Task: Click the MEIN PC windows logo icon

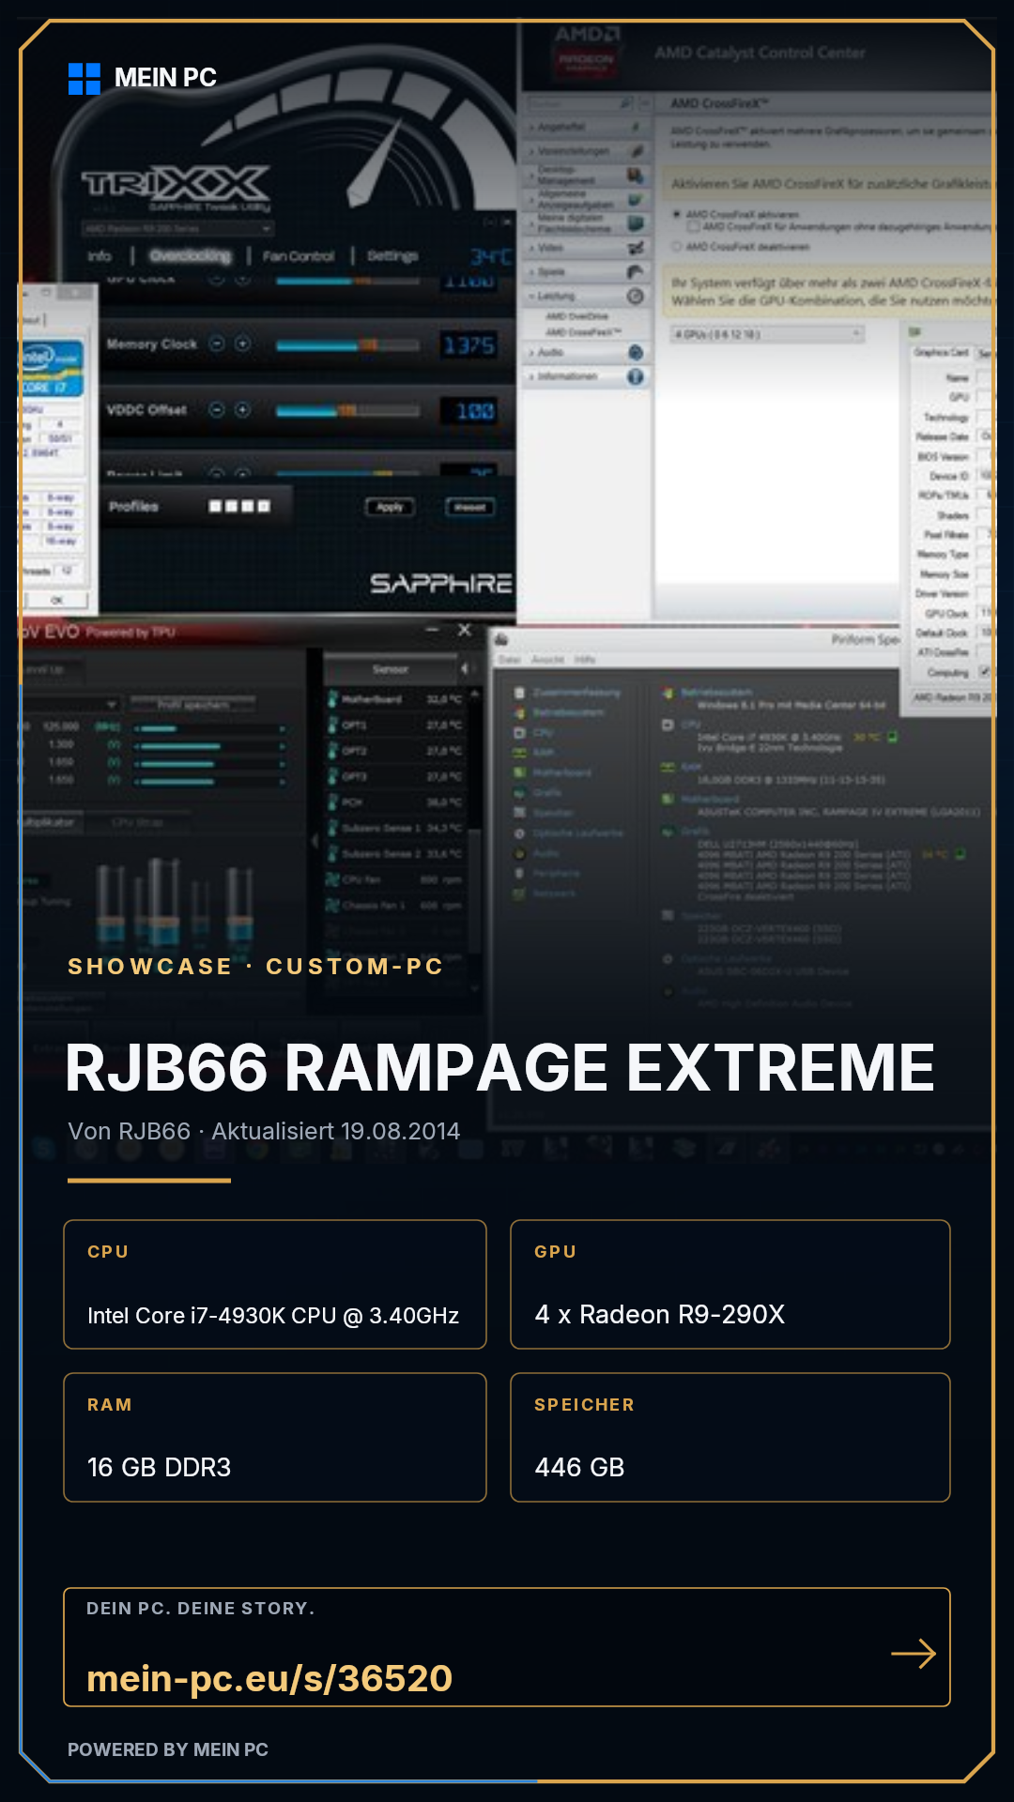Action: [84, 79]
